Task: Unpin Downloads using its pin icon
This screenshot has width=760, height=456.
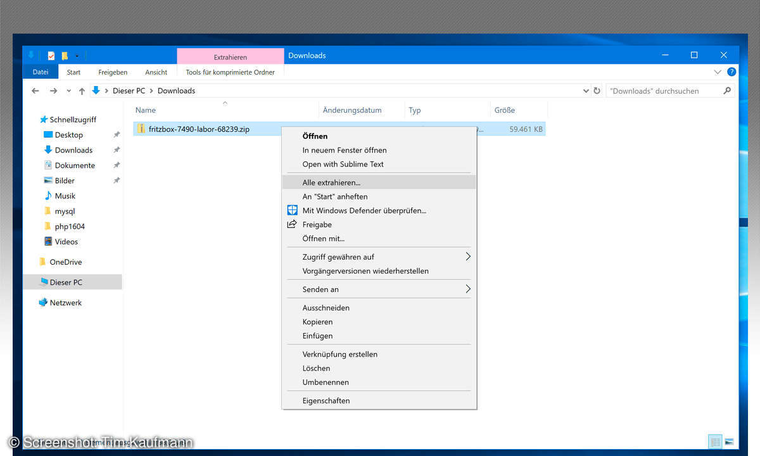Action: [x=117, y=150]
